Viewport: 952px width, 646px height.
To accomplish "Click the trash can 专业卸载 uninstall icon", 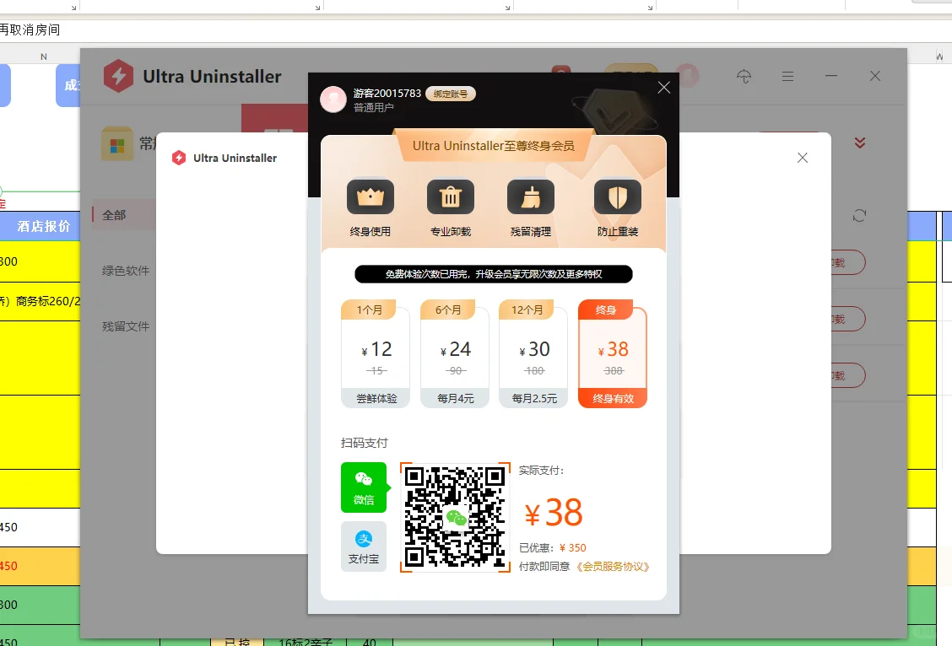I will click(451, 196).
